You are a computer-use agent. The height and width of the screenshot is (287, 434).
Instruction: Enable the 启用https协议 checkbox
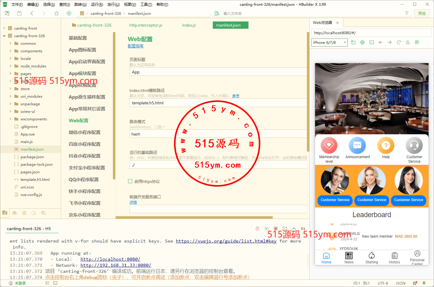(130, 181)
